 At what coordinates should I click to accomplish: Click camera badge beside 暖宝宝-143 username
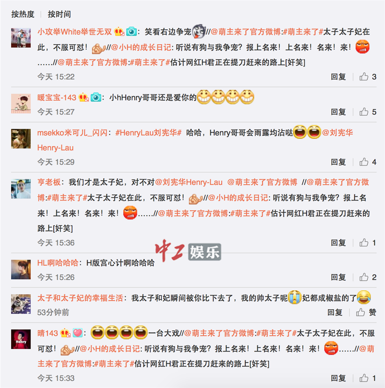(96, 97)
